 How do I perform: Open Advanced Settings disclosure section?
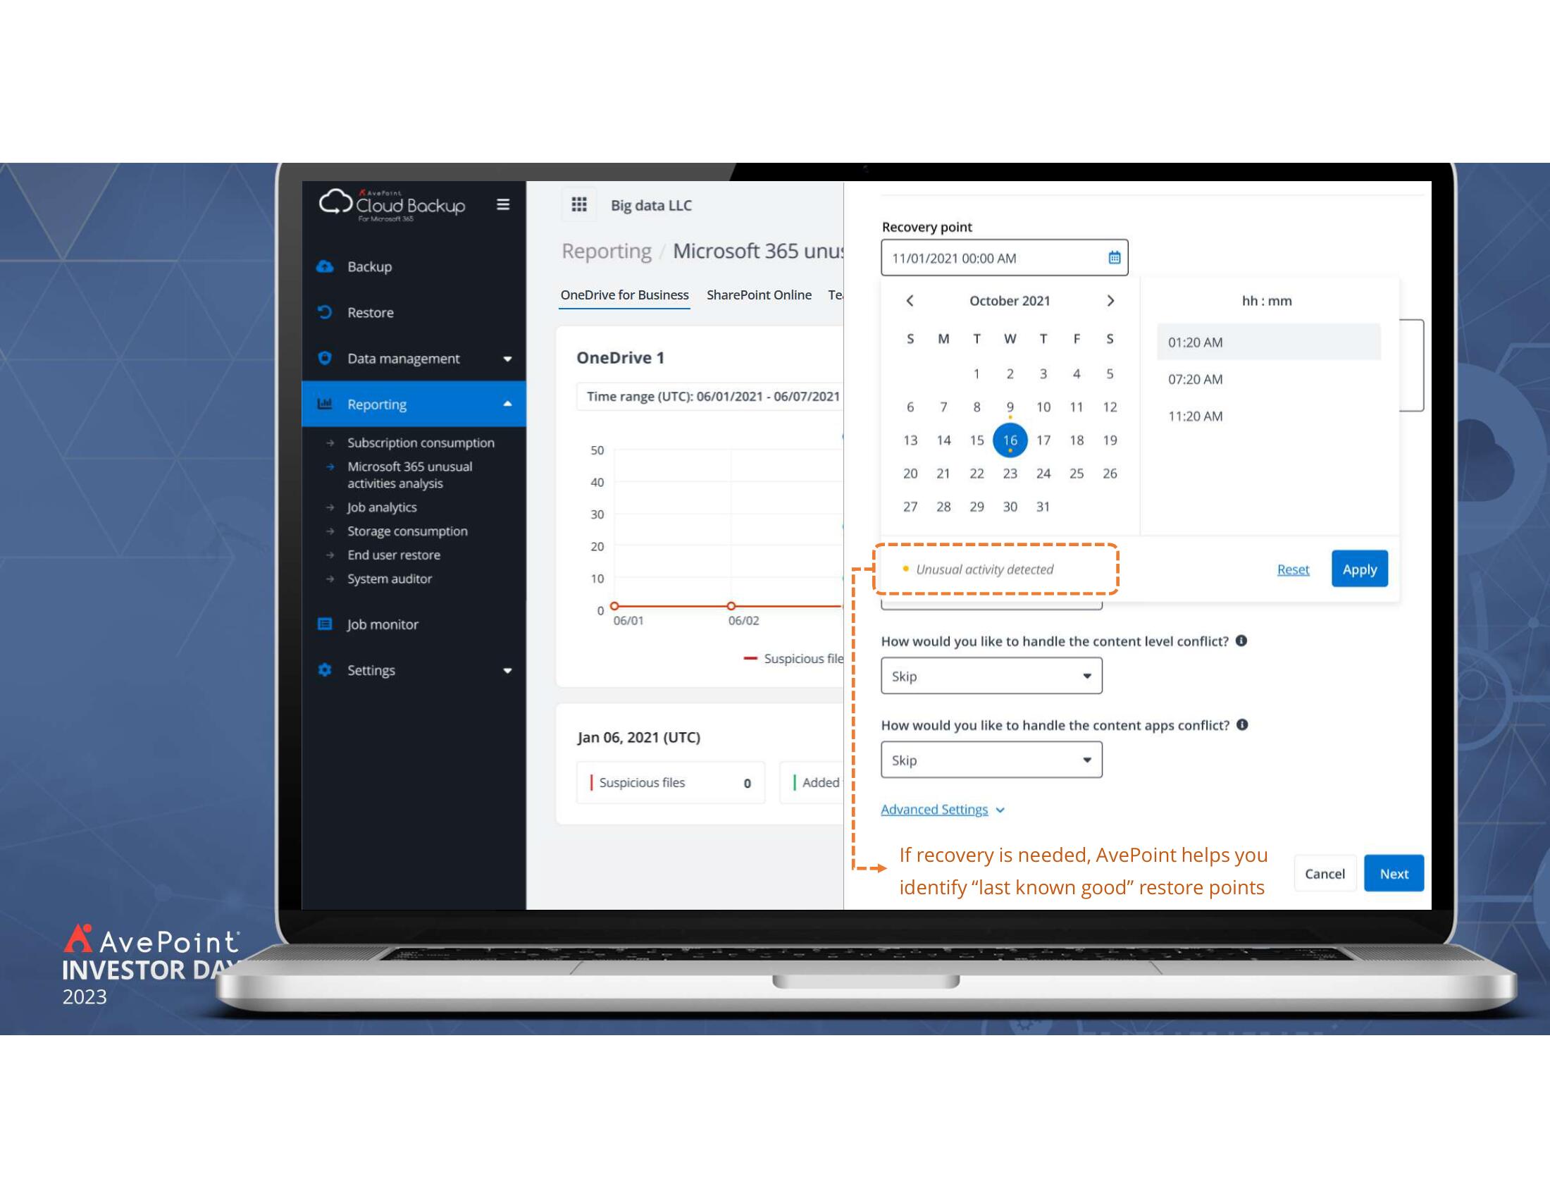click(943, 809)
